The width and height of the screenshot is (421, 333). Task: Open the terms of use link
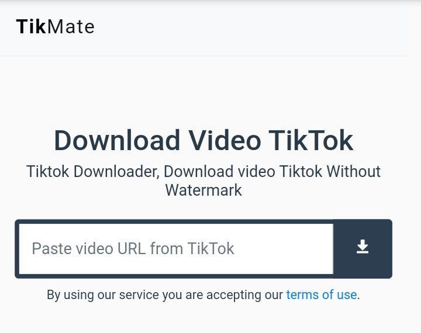322,294
